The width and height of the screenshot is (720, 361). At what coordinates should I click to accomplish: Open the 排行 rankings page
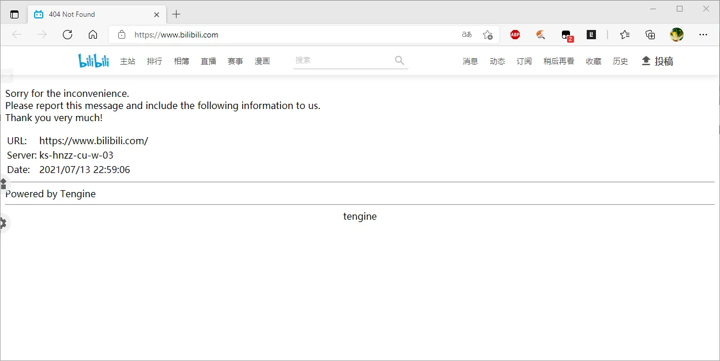coord(155,61)
